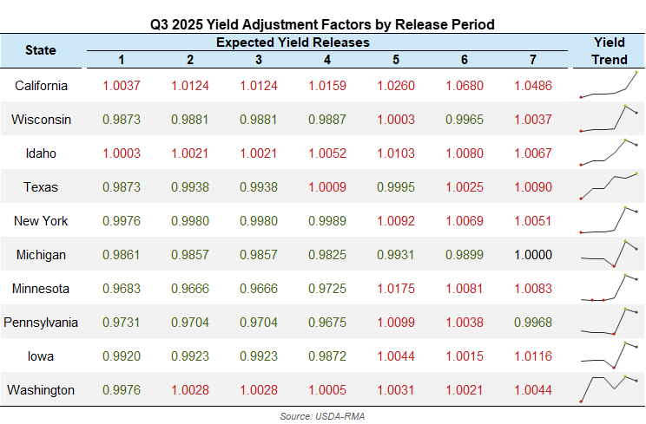Click the Source: USDA-RMA footnote
646x424 pixels.
point(322,416)
